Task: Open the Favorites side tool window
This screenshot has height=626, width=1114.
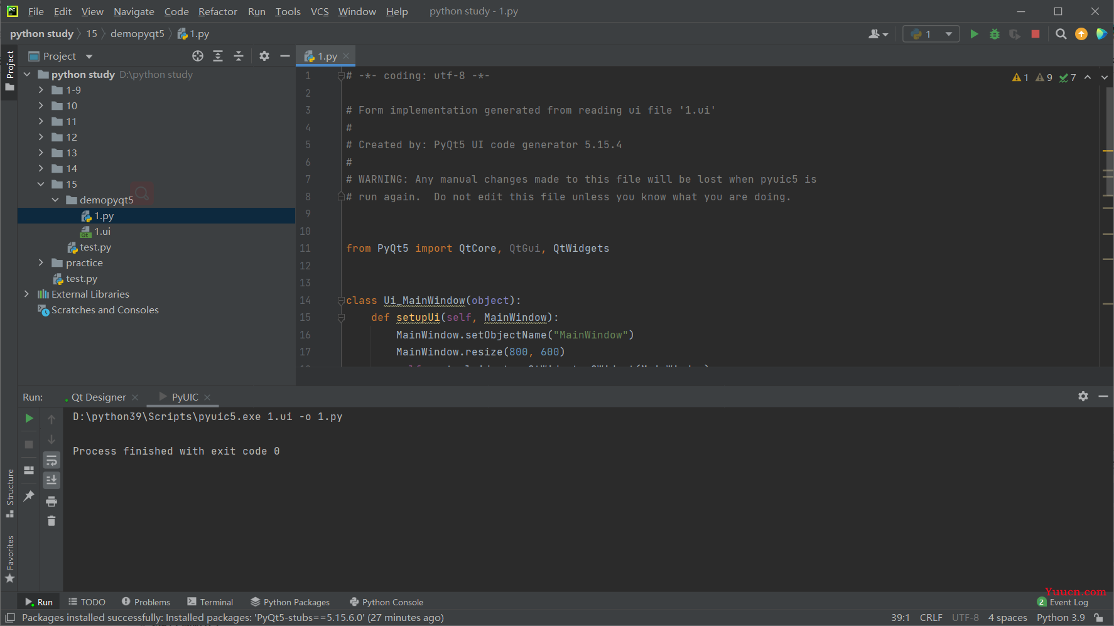Action: pos(9,559)
